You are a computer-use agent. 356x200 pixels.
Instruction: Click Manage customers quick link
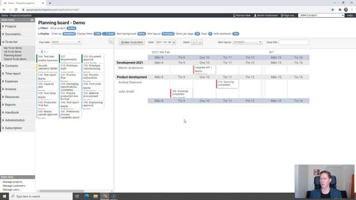point(14,186)
